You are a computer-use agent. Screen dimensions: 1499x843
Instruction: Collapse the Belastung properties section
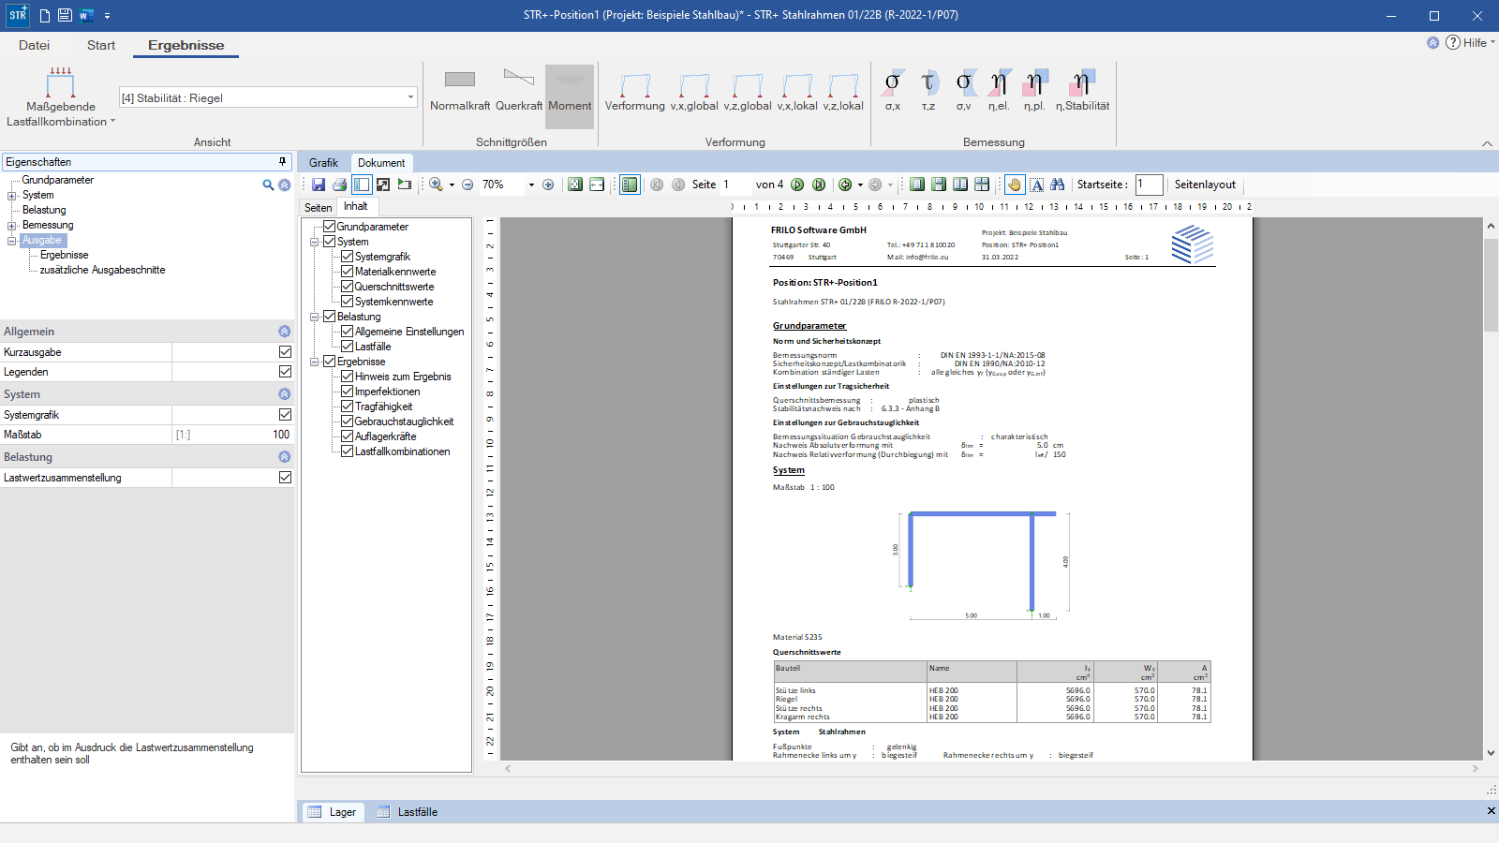(x=284, y=457)
